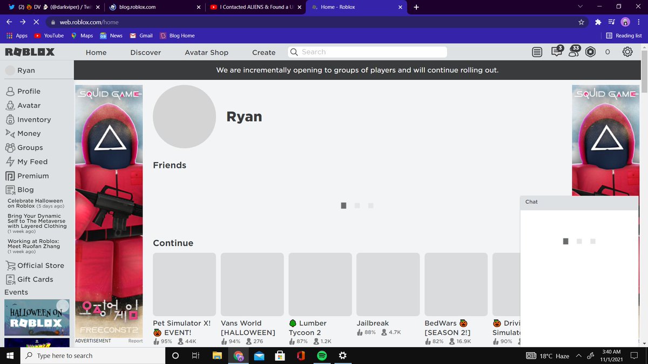This screenshot has width=648, height=364.
Task: Open the Windows Start menu
Action: [10, 356]
